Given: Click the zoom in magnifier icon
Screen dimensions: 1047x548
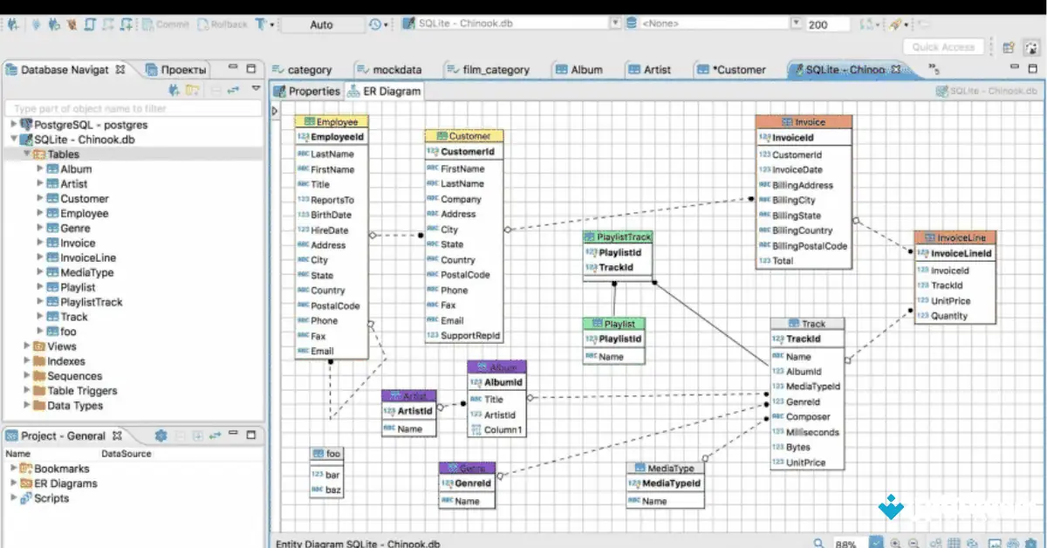Looking at the screenshot, I should click(896, 543).
